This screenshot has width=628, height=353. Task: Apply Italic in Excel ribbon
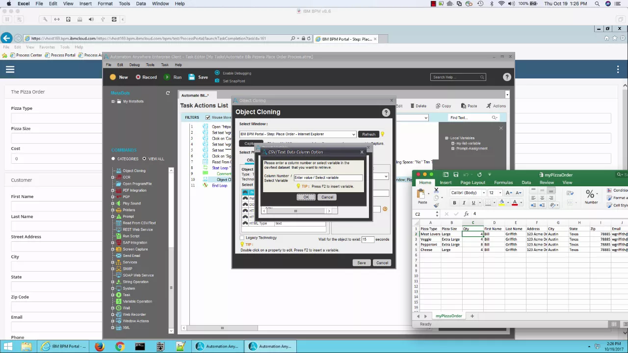(x=464, y=203)
